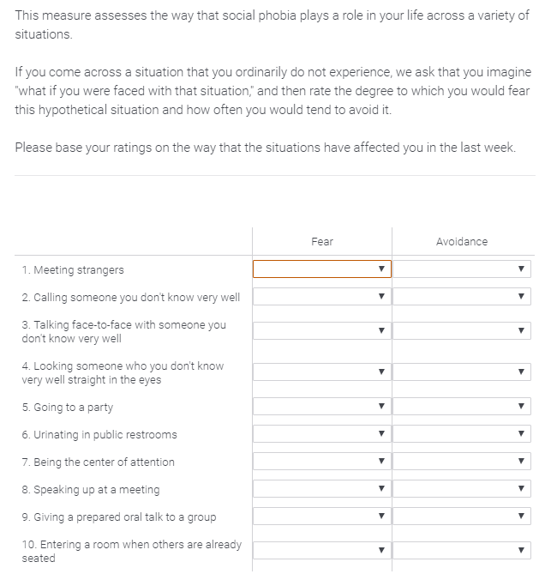Select Fear rating for talking face-to-face

tap(322, 331)
